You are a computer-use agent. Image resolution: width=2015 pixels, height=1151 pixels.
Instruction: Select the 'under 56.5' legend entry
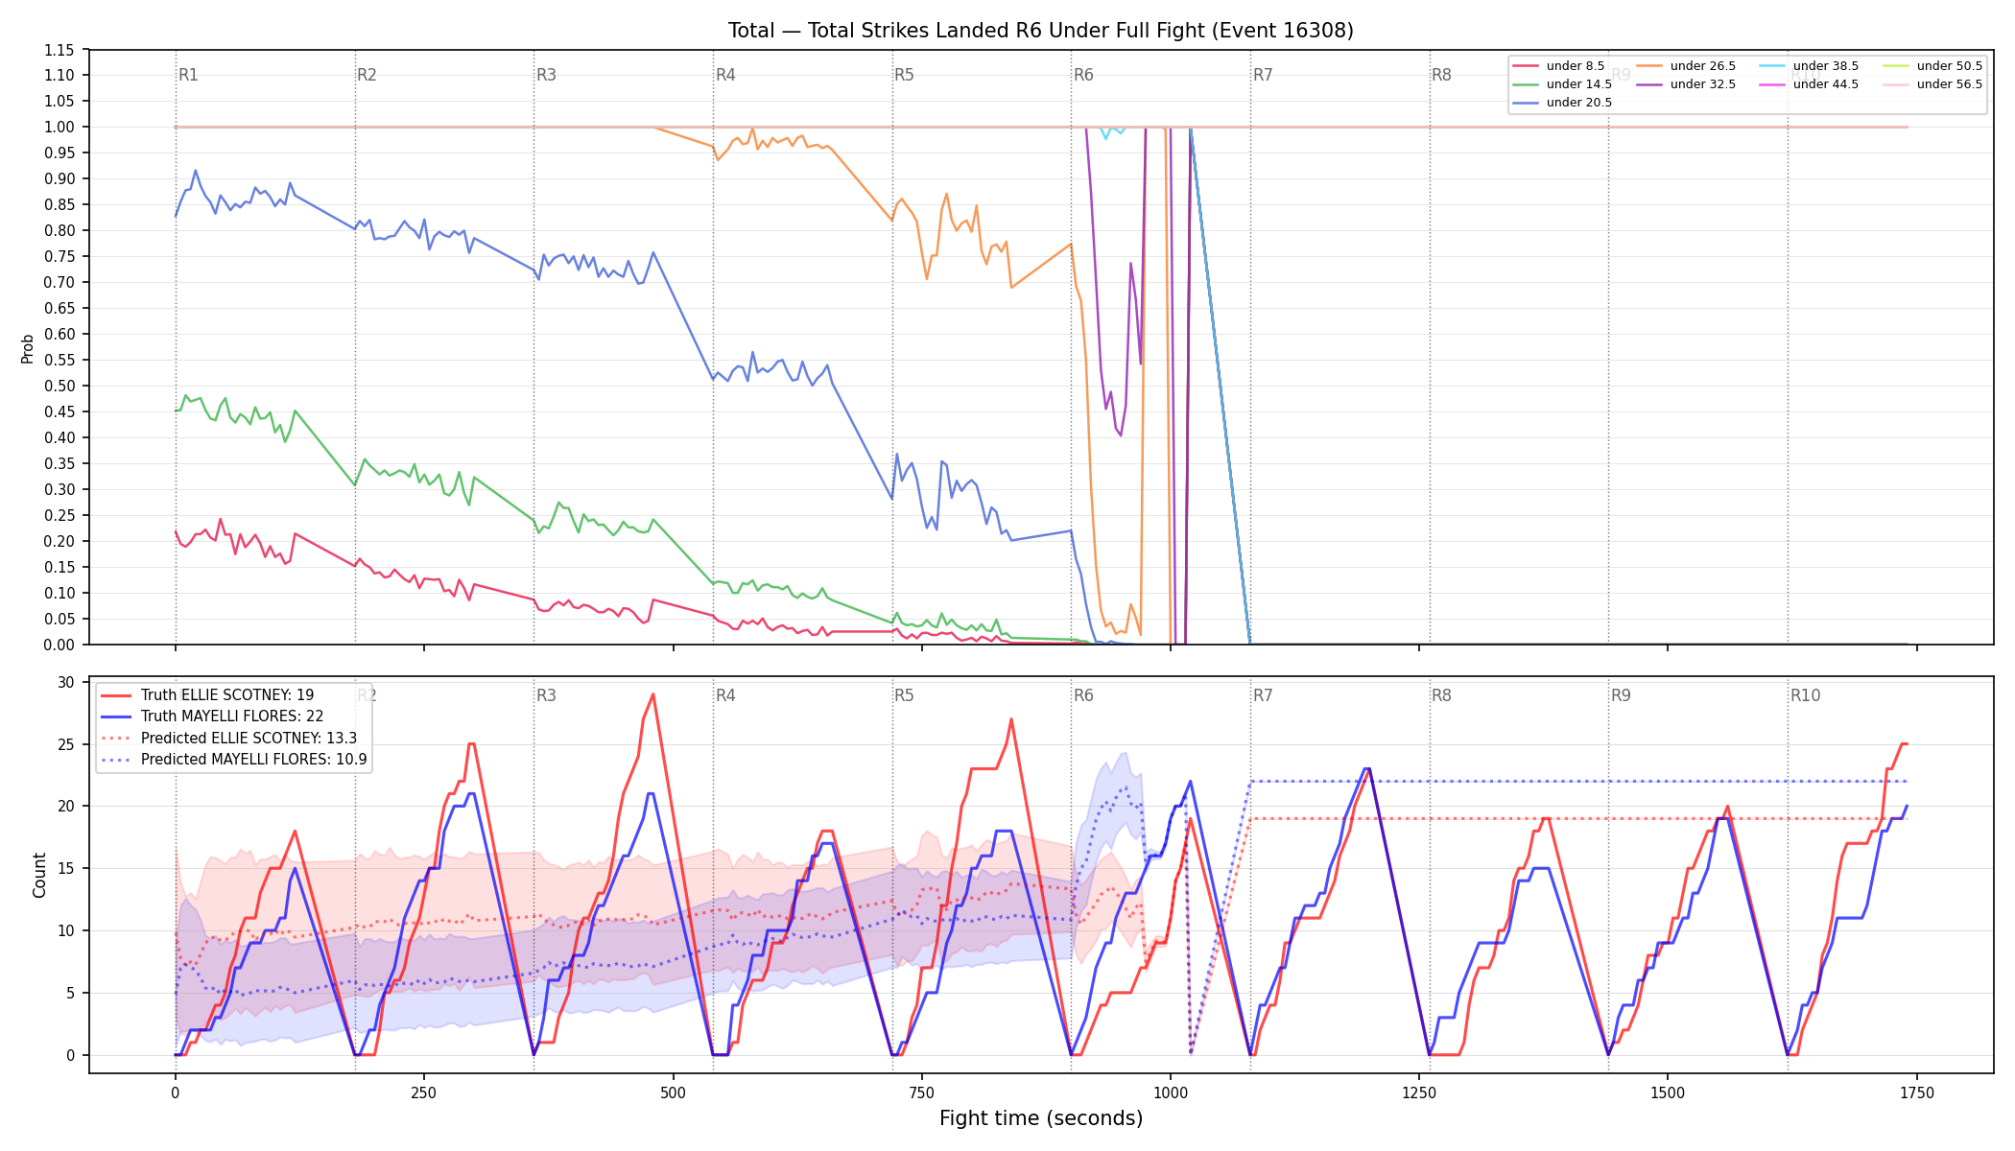[x=1932, y=84]
